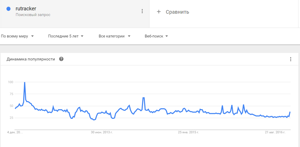The width and height of the screenshot is (300, 147).
Task: Open the Веб-поиск search type dropdown
Action: tap(156, 36)
